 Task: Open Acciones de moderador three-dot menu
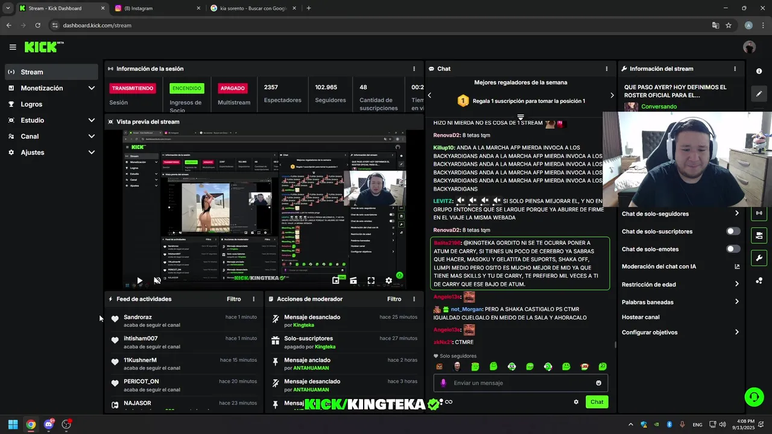(414, 299)
